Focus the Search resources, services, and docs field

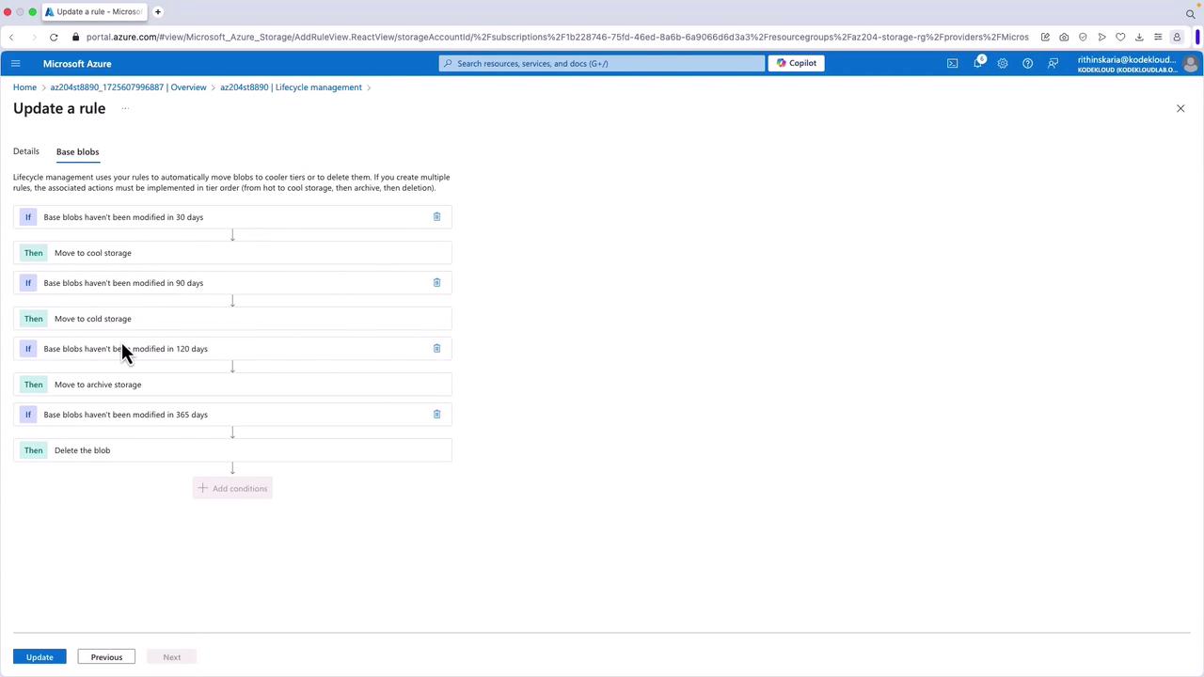[602, 63]
